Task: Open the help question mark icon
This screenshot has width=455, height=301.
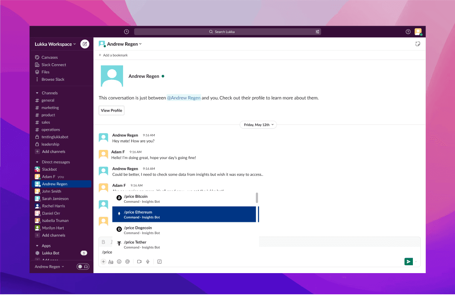Action: 408,32
